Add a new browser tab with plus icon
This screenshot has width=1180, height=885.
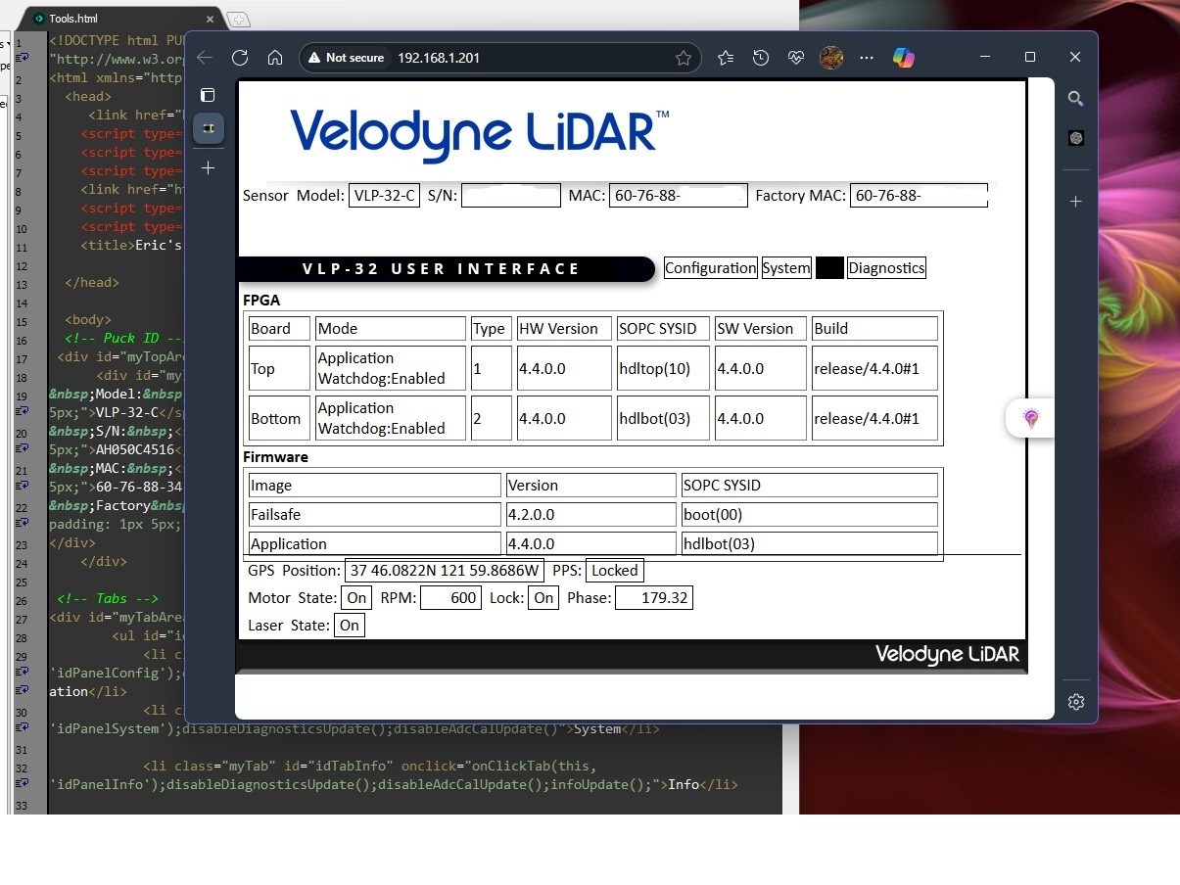point(208,168)
